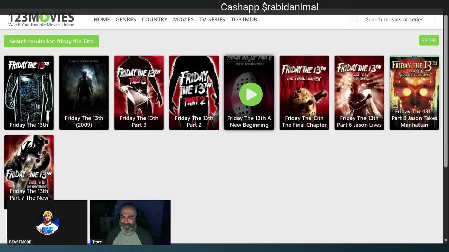Open the TOP IMDB page
The image size is (449, 252).
pyautogui.click(x=244, y=19)
